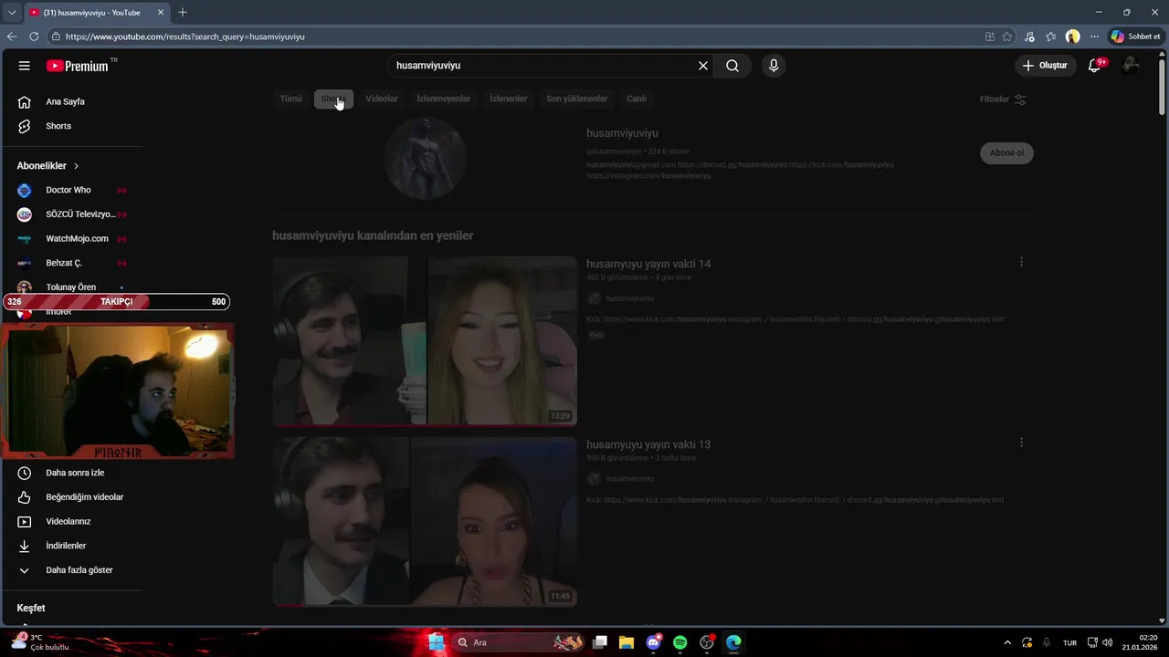The height and width of the screenshot is (657, 1169).
Task: Open the browser media control icon
Action: click(1029, 36)
